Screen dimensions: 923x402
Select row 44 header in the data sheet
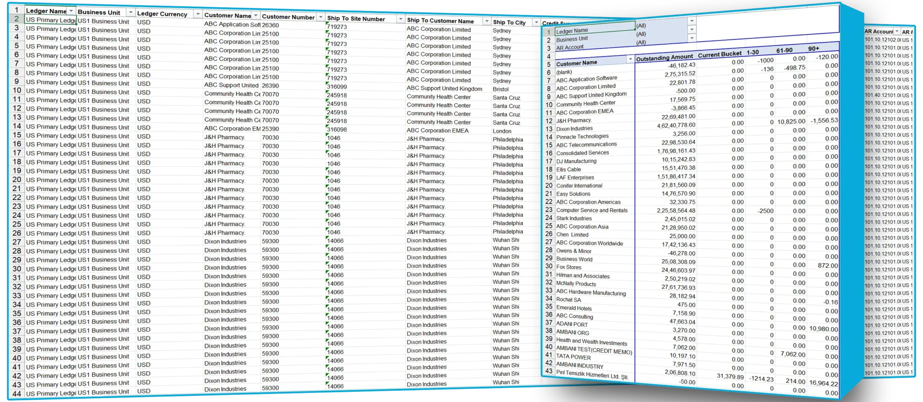tap(17, 393)
